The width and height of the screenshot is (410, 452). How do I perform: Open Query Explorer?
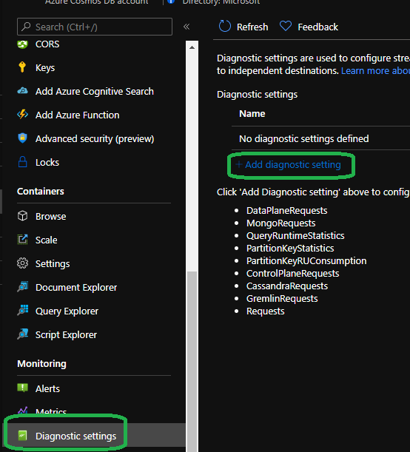[x=67, y=311]
